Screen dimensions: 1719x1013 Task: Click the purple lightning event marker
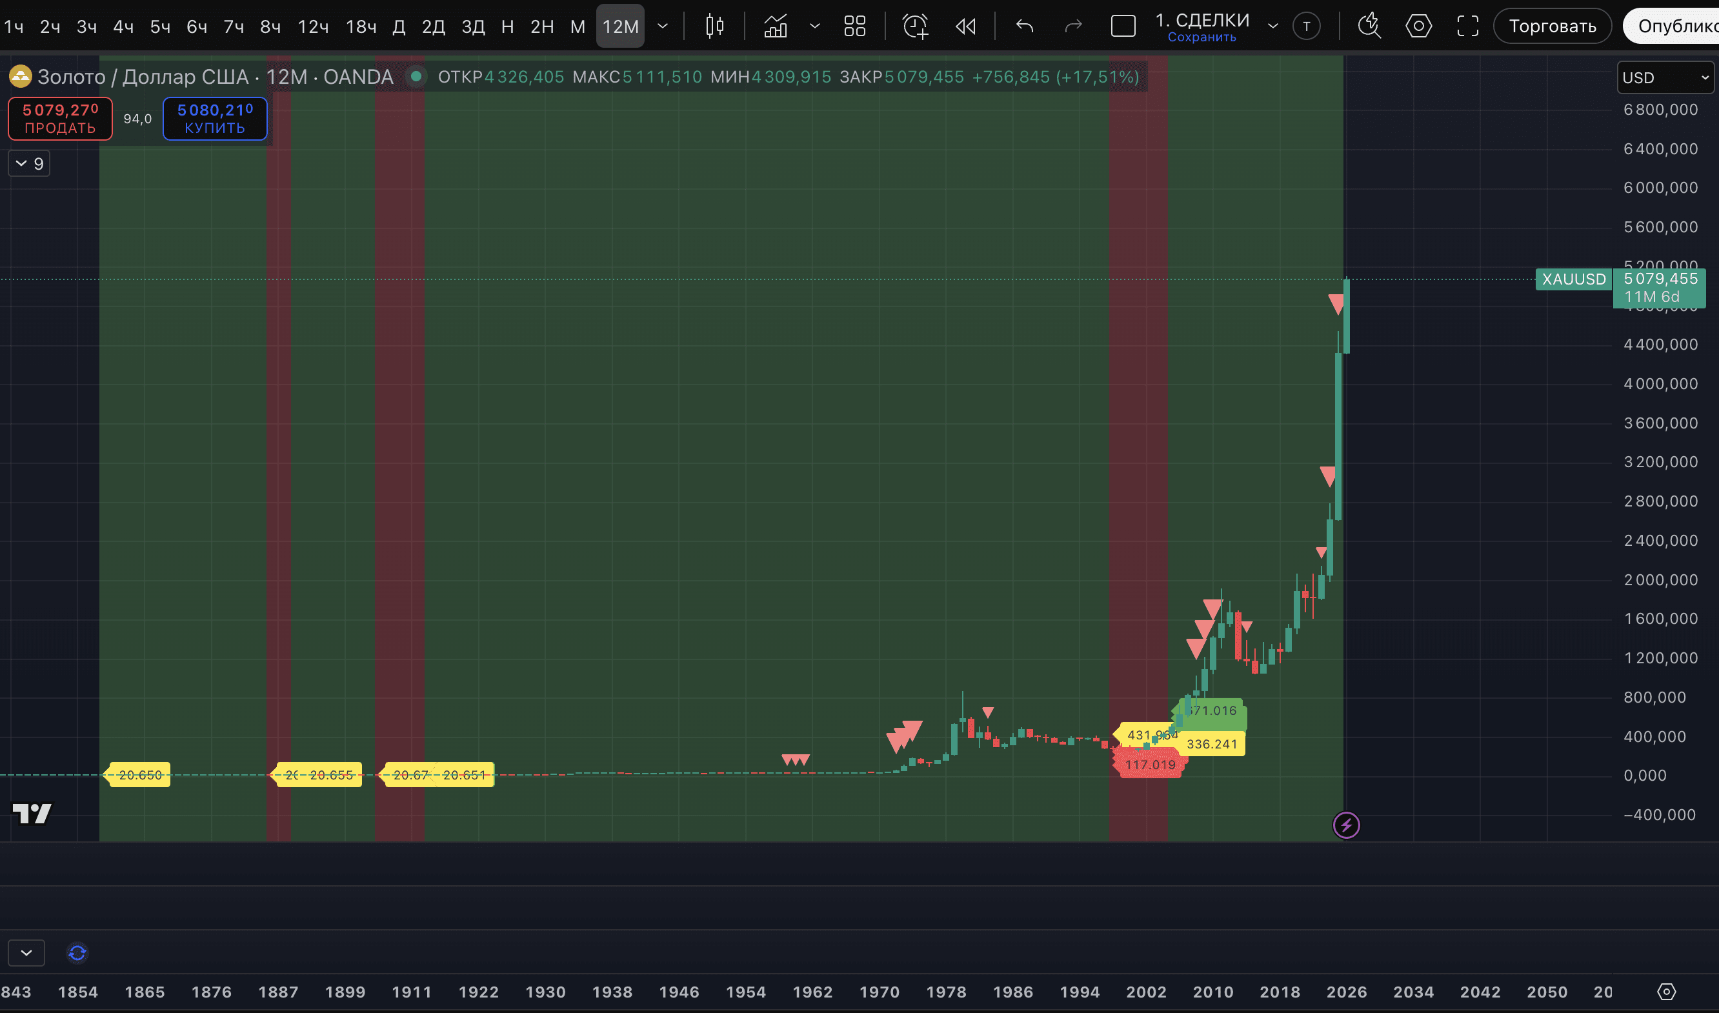tap(1345, 825)
